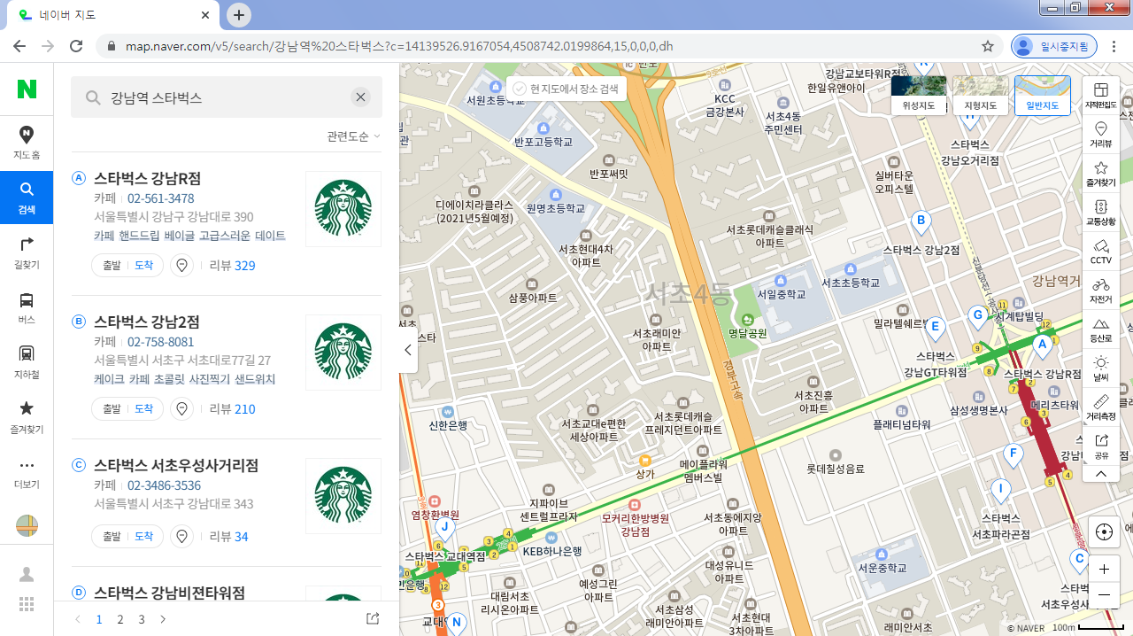The image size is (1133, 636).
Task: Click the location pin icon for 서초우성사거리점
Action: (x=182, y=537)
